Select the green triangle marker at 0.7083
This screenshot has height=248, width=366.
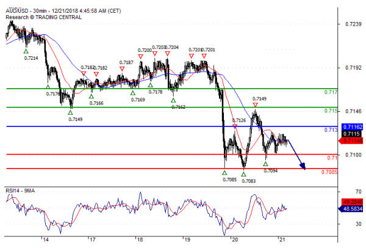243,174
